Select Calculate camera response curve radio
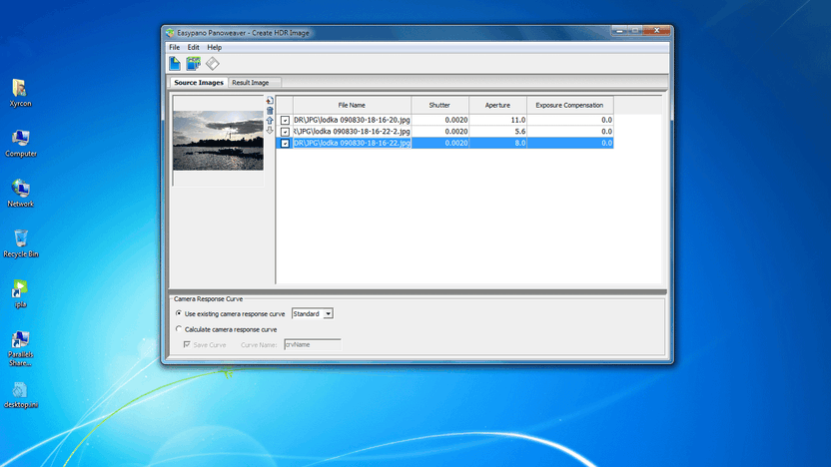831x467 pixels. pos(179,329)
